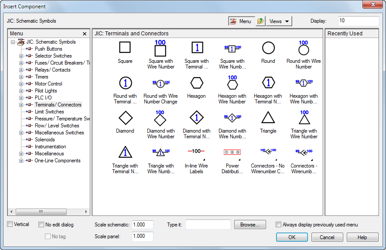
Task: Confirm with the OK button
Action: point(292,237)
